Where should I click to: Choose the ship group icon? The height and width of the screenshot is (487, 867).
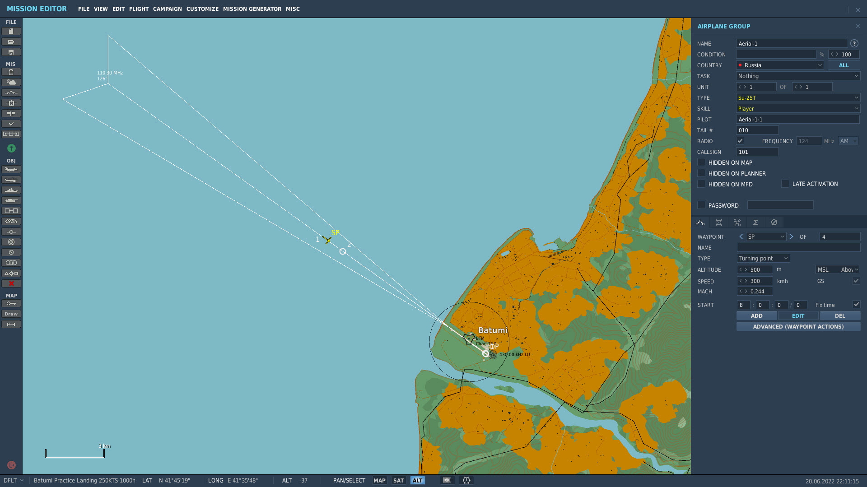pos(11,190)
